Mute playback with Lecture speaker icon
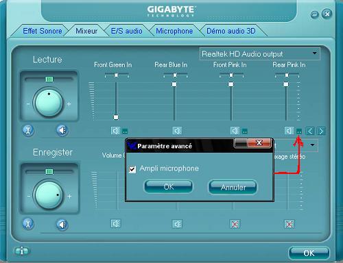Viewport: 343px width, 263px height. coord(62,131)
